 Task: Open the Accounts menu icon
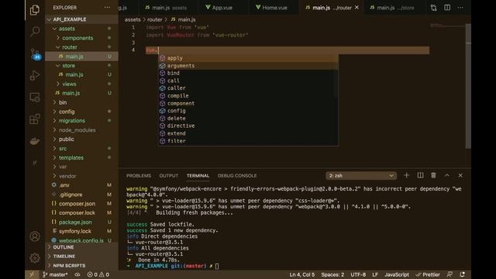(35, 236)
